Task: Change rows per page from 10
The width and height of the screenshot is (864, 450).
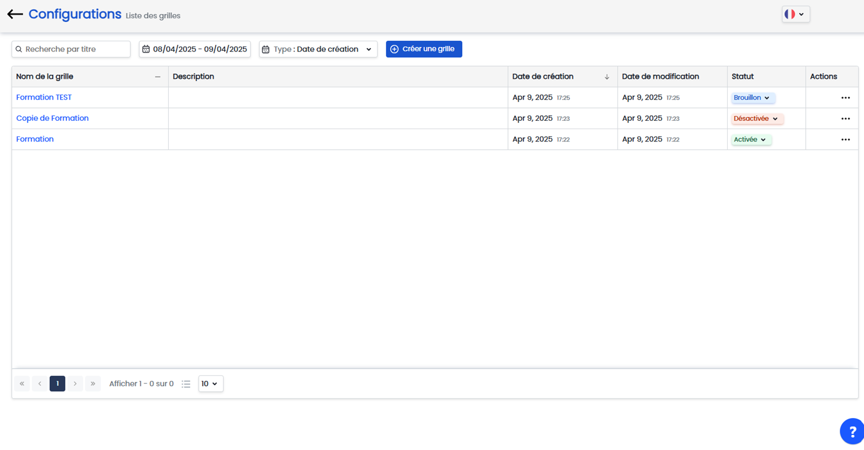Action: point(210,383)
